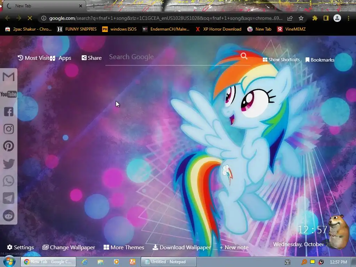Open More Themes
356x267 pixels.
[124, 247]
